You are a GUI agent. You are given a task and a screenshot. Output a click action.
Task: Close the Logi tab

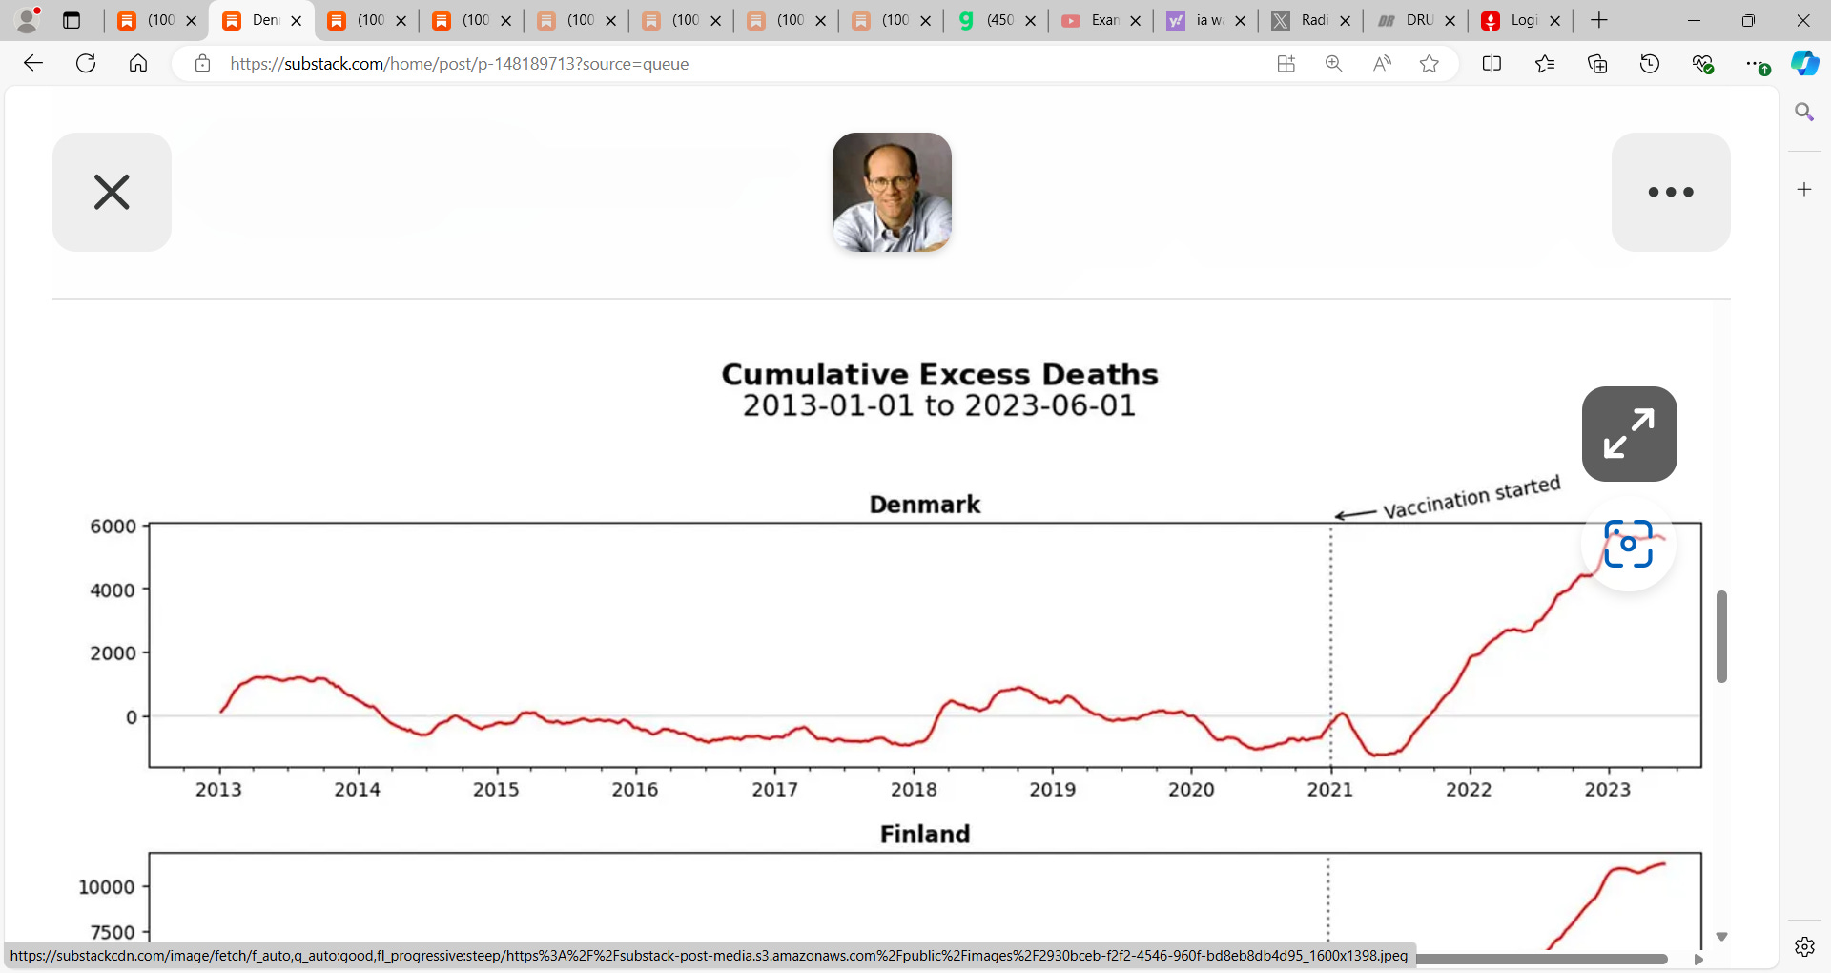click(1554, 20)
